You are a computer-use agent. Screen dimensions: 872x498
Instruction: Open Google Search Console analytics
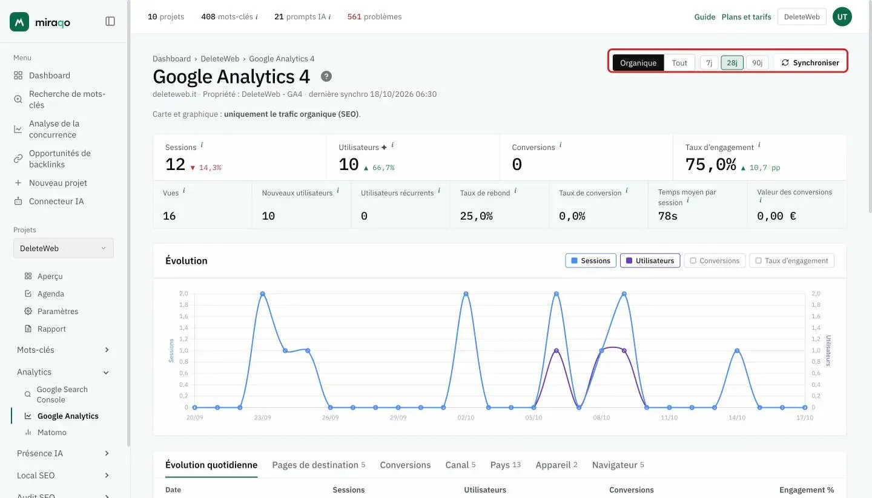click(x=61, y=395)
